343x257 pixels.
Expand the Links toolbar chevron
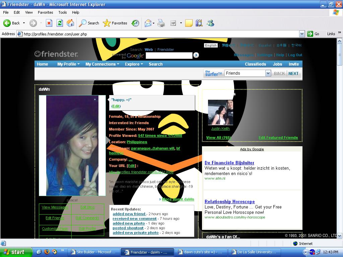(x=339, y=32)
